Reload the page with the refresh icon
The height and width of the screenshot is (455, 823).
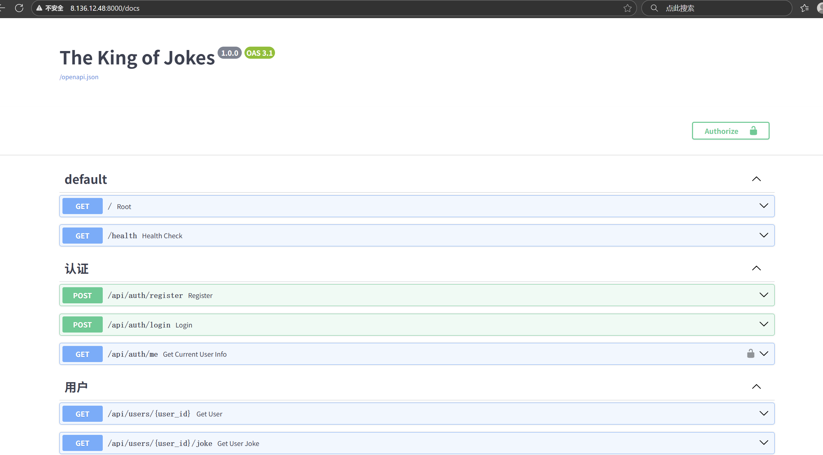[x=19, y=8]
